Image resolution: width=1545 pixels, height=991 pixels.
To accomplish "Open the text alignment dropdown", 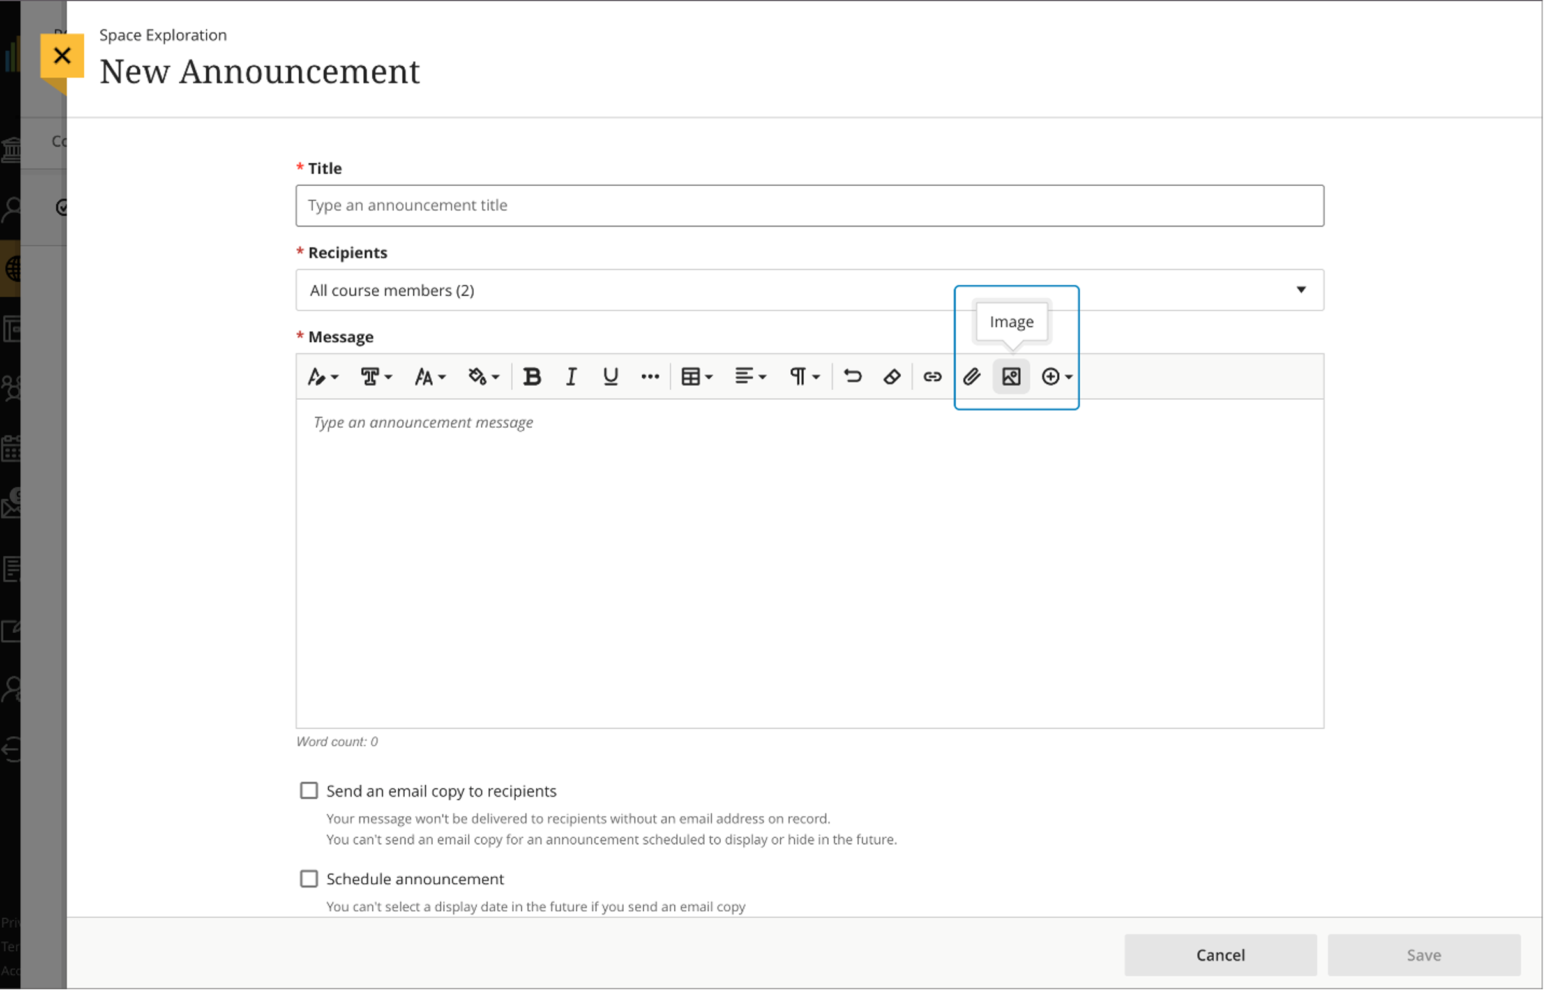I will pyautogui.click(x=750, y=377).
